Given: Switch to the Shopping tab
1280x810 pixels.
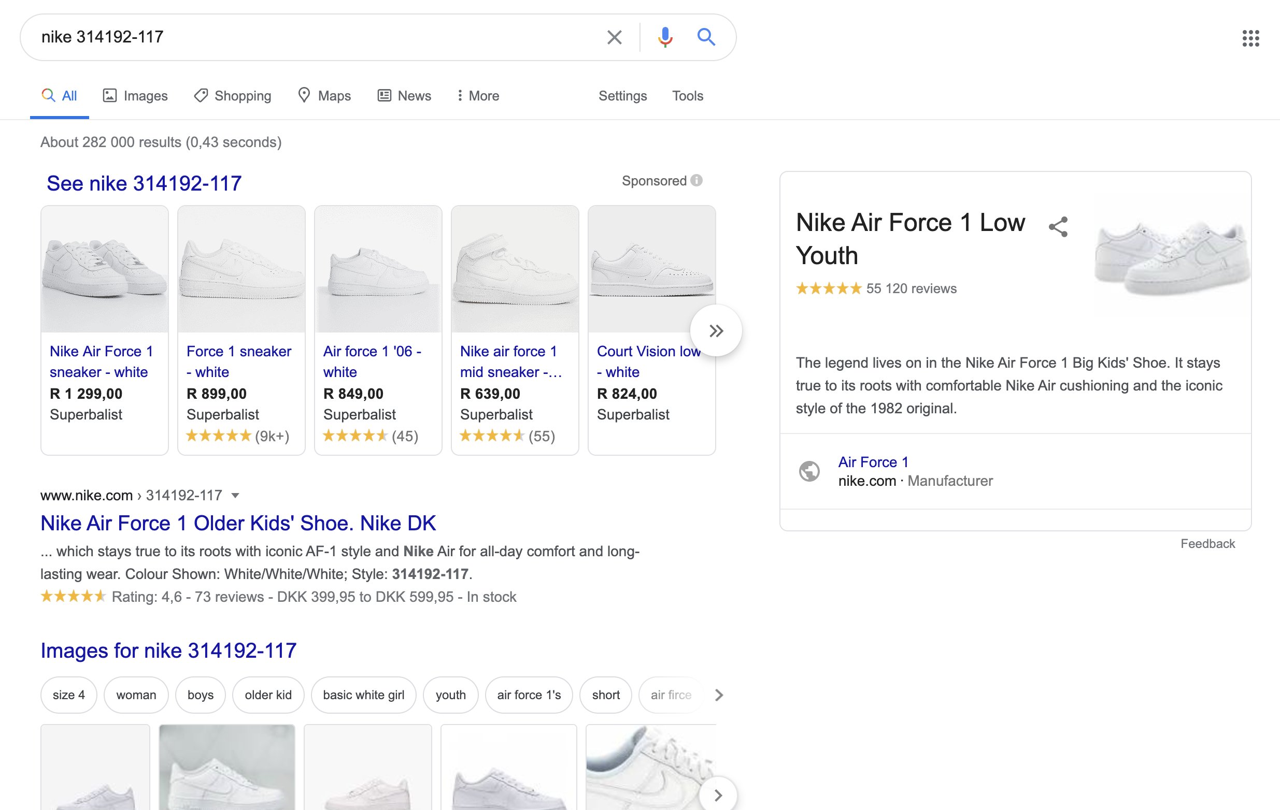Looking at the screenshot, I should click(x=233, y=96).
